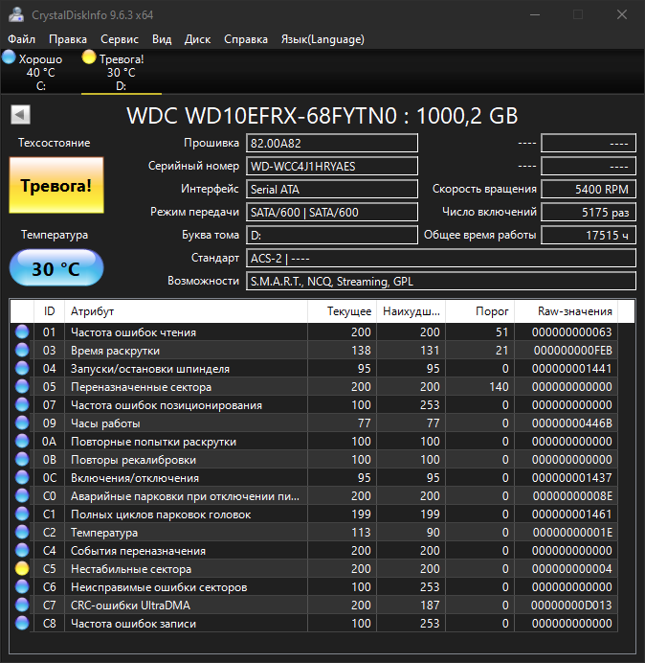The height and width of the screenshot is (663, 645).
Task: Select the Неисправимые ошибки секторов row
Action: (x=314, y=587)
